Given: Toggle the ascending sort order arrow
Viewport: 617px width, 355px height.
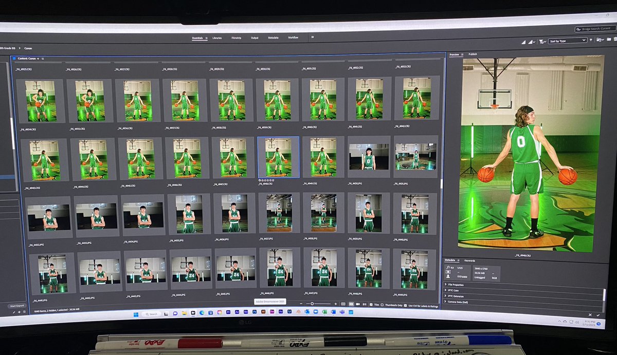Looking at the screenshot, I should tap(591, 40).
